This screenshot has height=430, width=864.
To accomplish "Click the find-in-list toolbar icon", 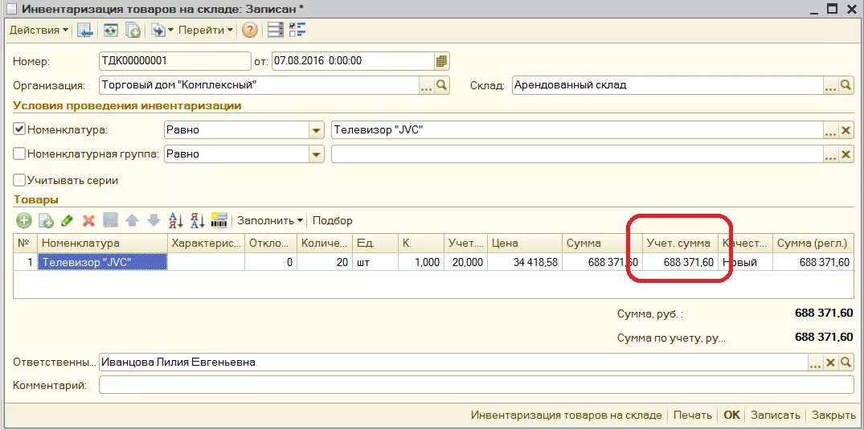I will pos(85,31).
